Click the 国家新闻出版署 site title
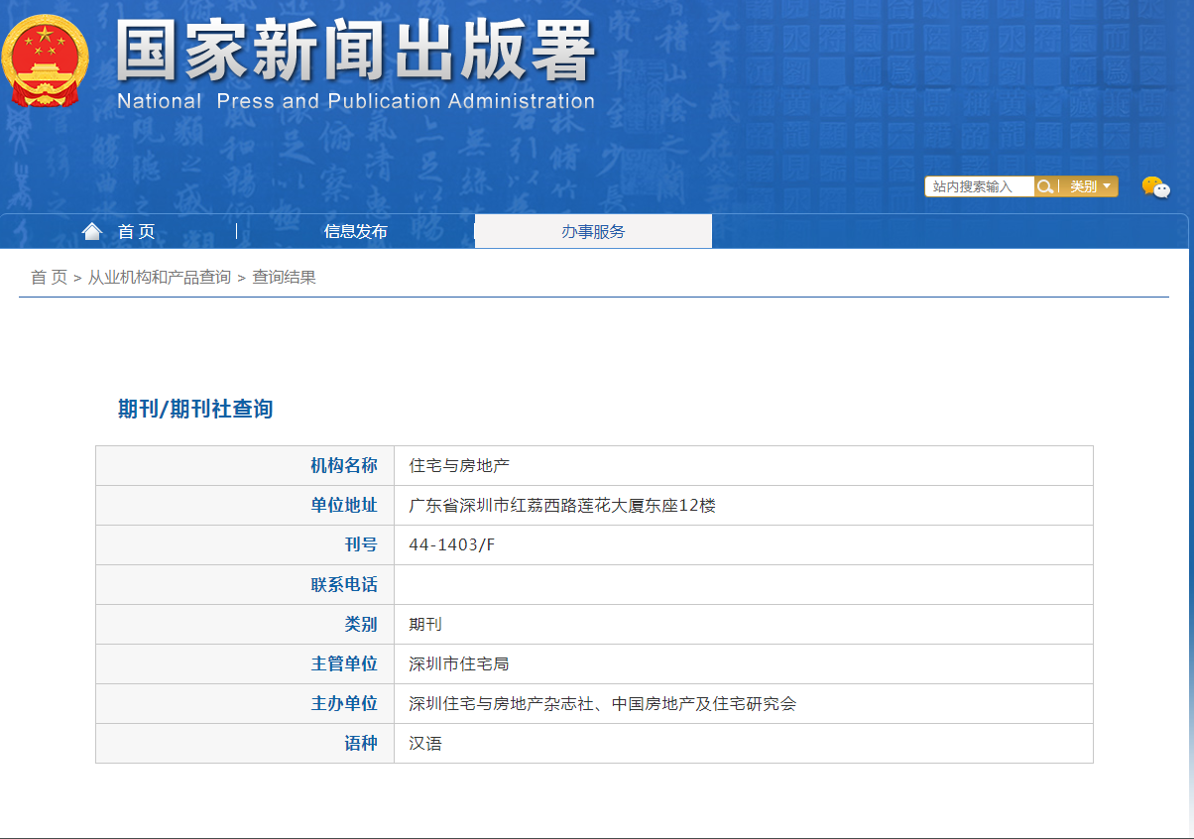 tap(355, 50)
